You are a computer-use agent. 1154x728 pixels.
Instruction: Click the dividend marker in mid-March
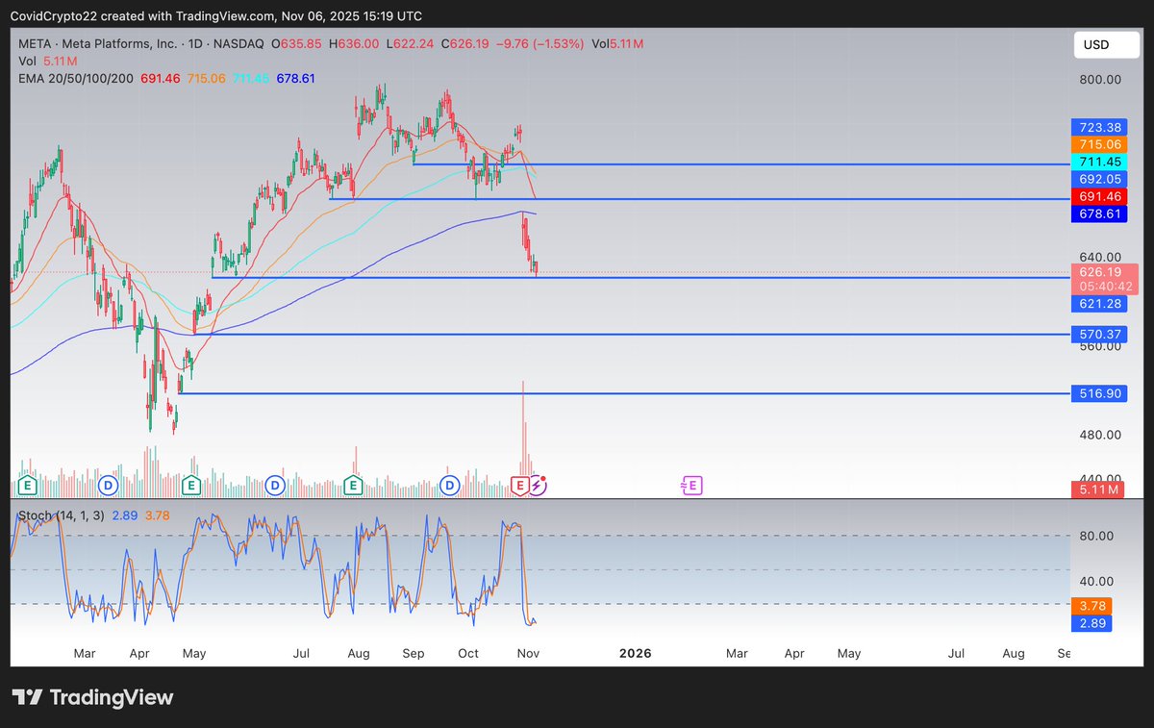108,486
